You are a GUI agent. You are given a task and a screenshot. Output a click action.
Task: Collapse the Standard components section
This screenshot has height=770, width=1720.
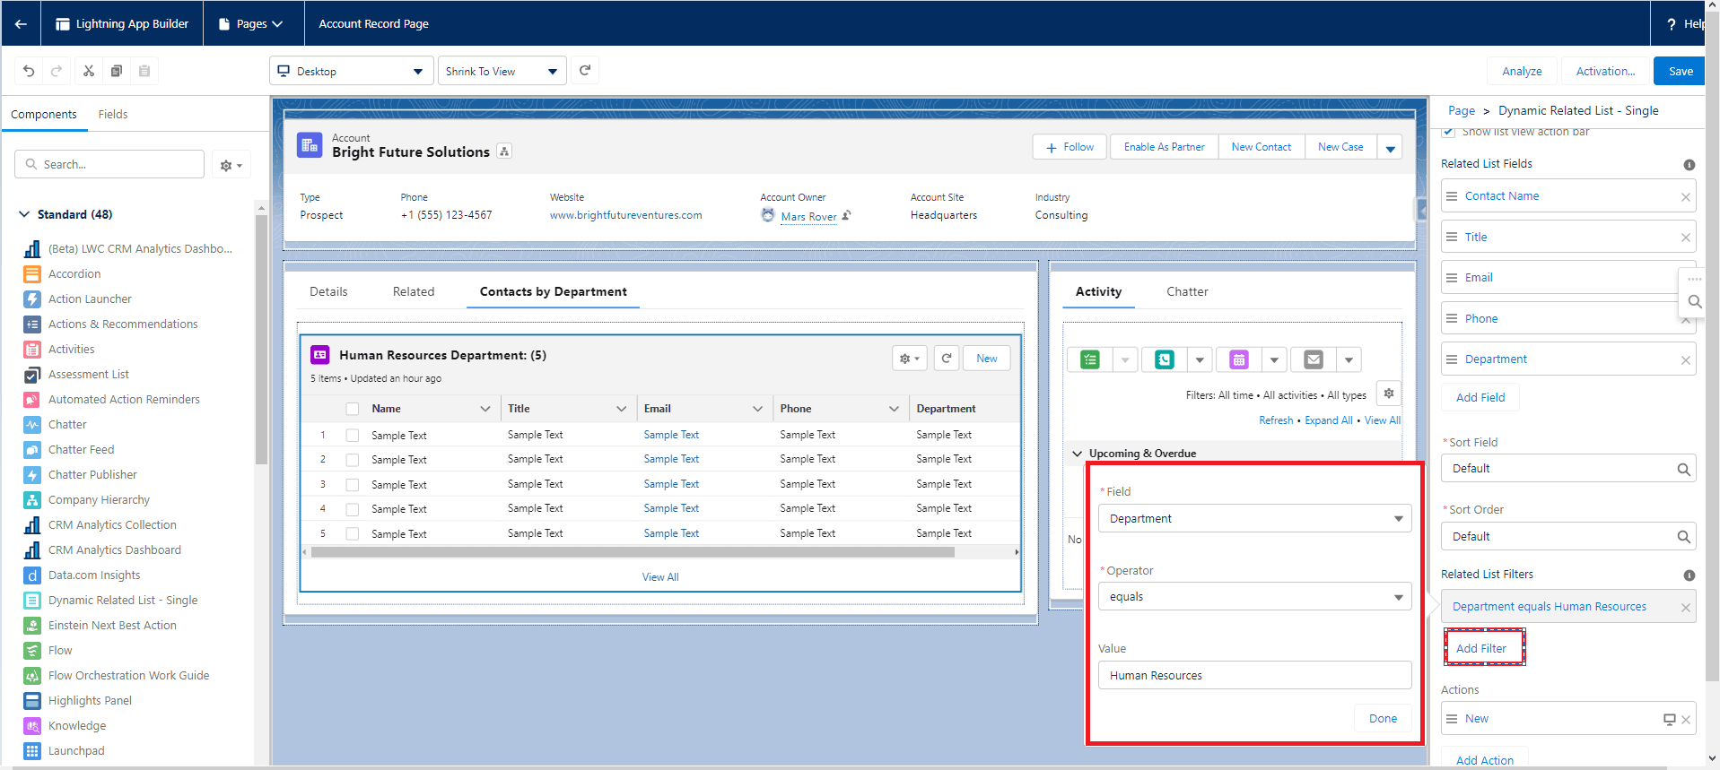[x=24, y=214]
